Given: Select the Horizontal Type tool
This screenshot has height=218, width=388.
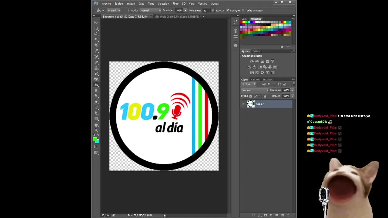Looking at the screenshot, I should (x=96, y=107).
